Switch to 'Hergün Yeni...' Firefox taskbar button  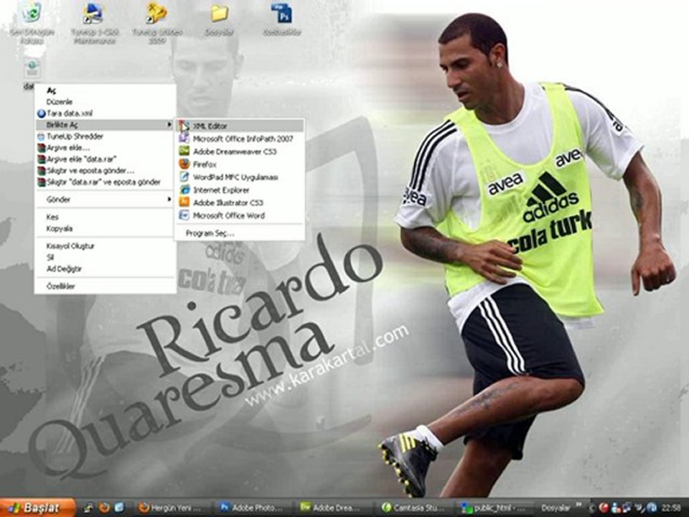click(x=174, y=508)
